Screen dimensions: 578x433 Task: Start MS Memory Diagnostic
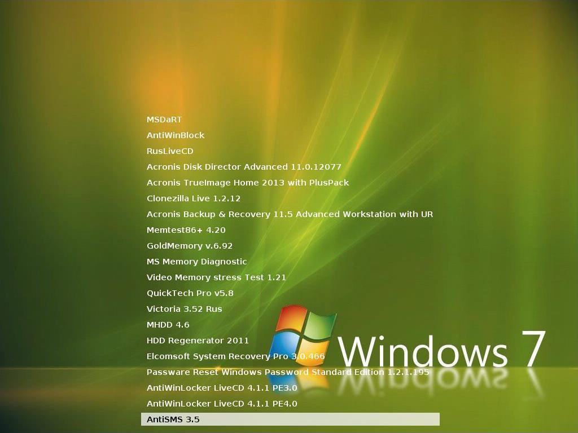(x=197, y=262)
